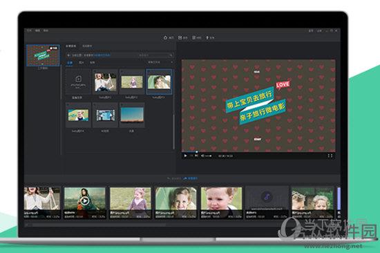Expand the sort dropdown in media panel

(x=160, y=62)
